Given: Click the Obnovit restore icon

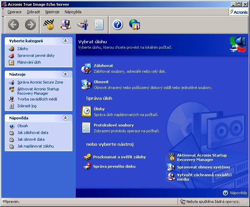Looking at the screenshot, I should tap(86, 84).
